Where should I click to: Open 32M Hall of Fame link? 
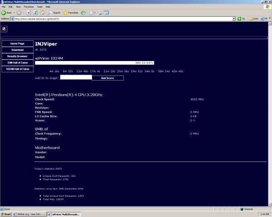(x=17, y=63)
